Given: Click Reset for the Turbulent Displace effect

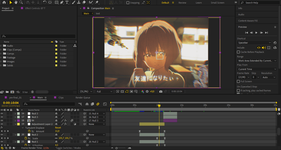Looking at the screenshot, I should pos(58,128).
